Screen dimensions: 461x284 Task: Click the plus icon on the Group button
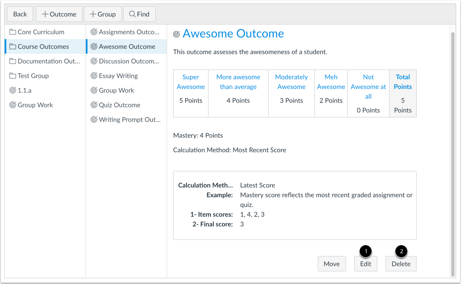[x=93, y=14]
